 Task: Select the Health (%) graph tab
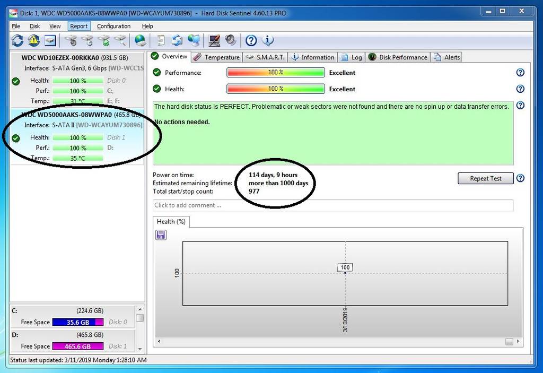coord(171,222)
